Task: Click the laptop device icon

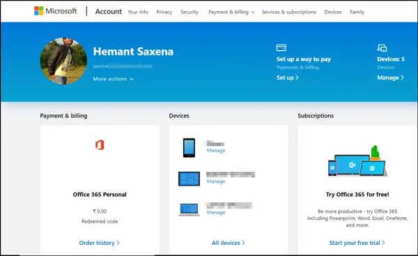Action: [189, 209]
